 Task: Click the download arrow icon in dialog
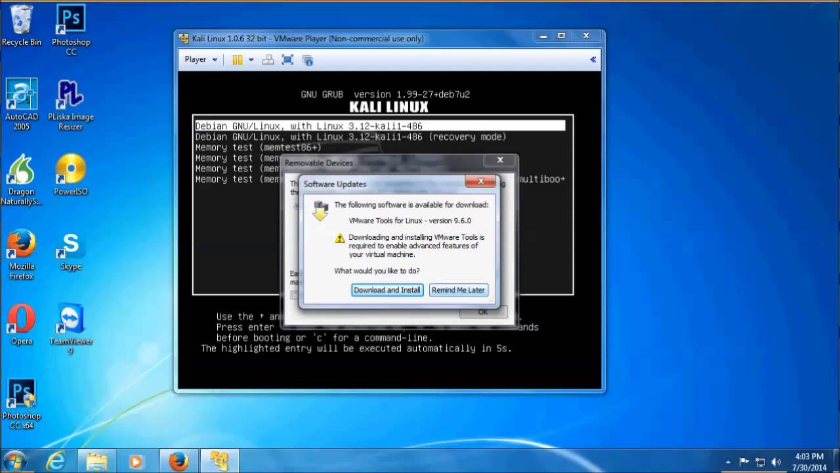click(320, 210)
